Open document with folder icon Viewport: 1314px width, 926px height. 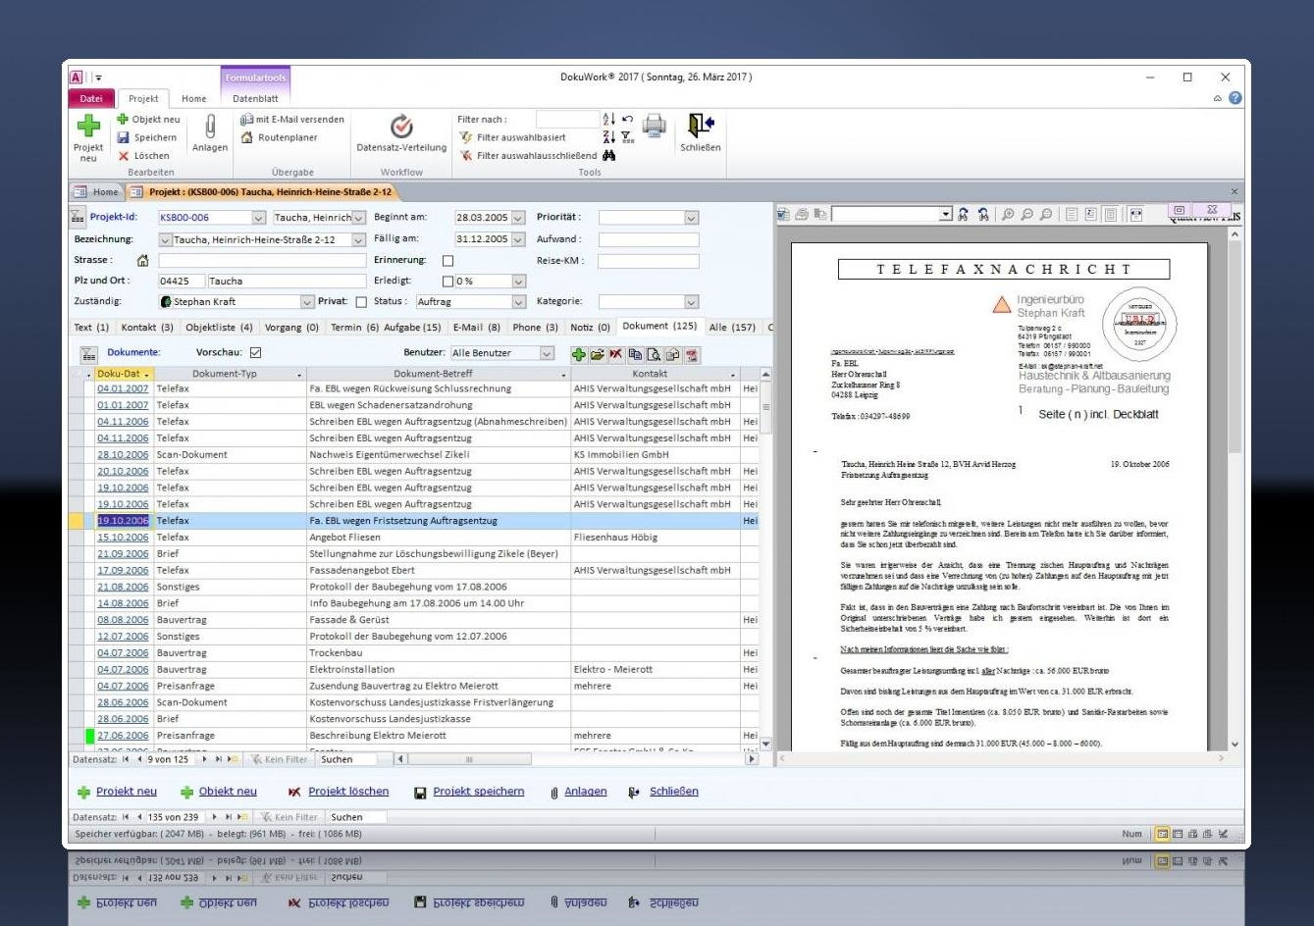(x=597, y=354)
